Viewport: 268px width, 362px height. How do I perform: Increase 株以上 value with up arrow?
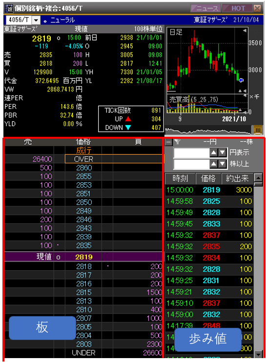point(213,164)
